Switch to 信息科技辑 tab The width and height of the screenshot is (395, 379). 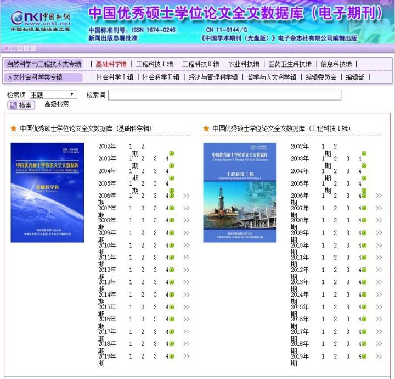pyautogui.click(x=336, y=64)
